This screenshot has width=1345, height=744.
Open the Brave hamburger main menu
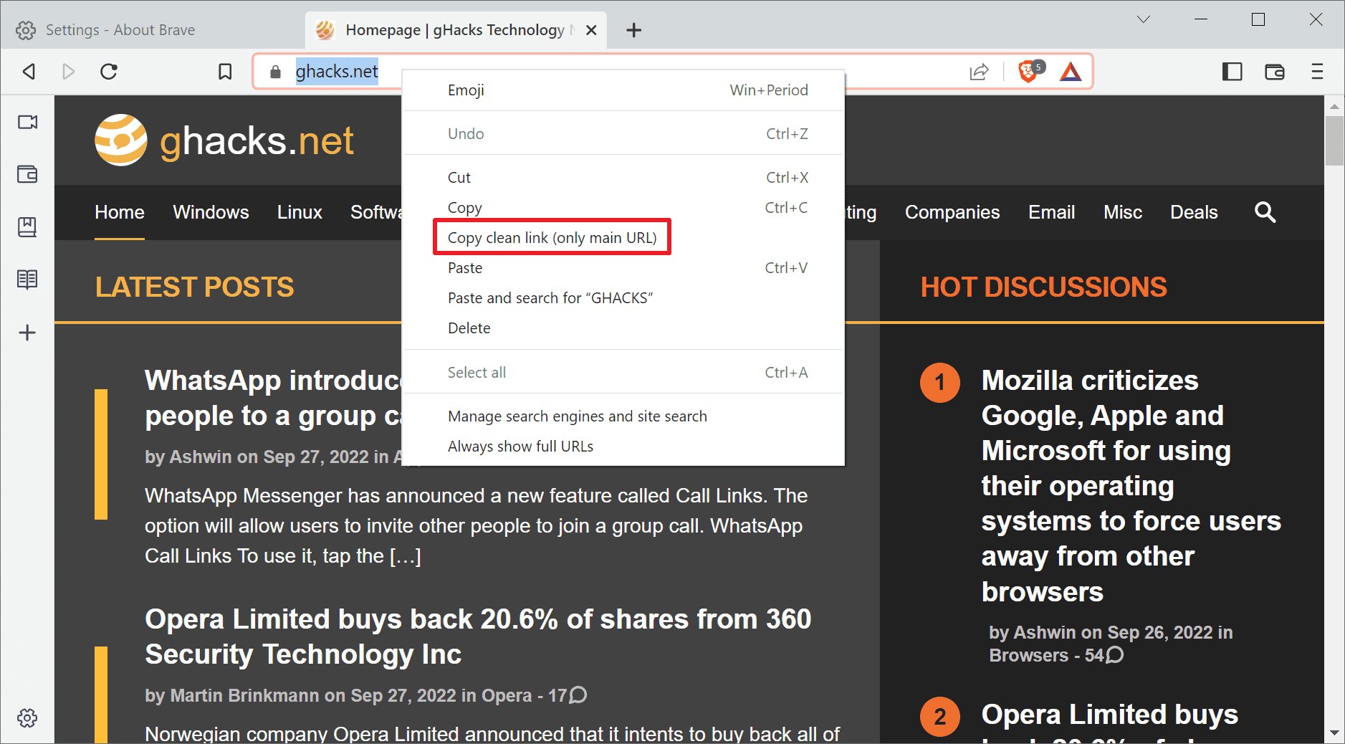[x=1317, y=71]
